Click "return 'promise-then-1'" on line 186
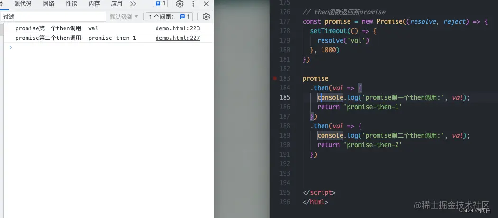The width and height of the screenshot is (498, 218). point(360,107)
